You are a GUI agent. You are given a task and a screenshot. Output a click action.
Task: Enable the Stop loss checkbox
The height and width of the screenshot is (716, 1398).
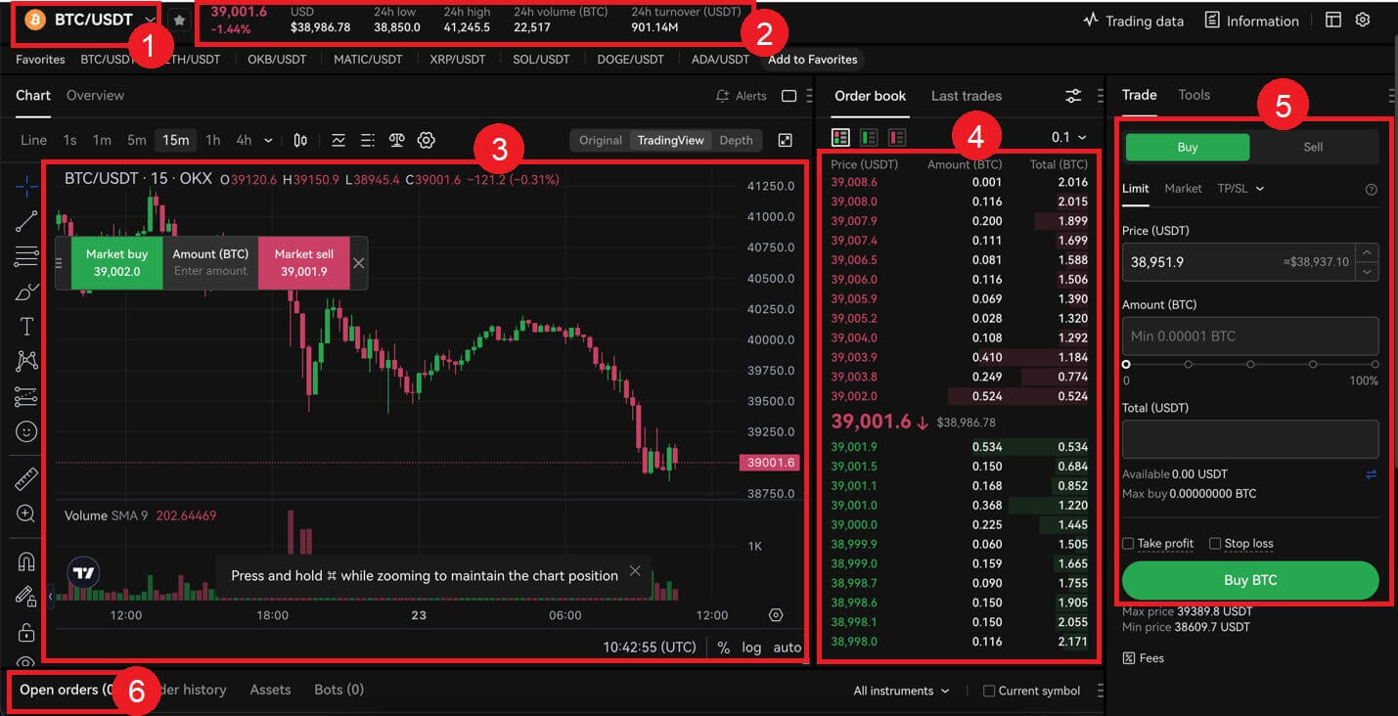[1214, 543]
